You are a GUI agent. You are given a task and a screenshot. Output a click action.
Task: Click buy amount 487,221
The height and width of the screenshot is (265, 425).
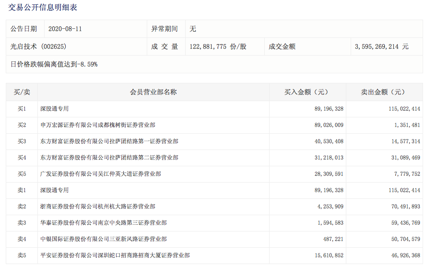[333, 239]
